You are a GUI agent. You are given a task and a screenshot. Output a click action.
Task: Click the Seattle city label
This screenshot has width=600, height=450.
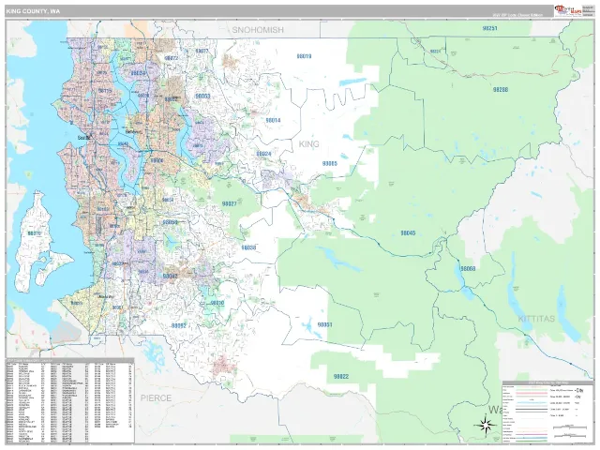click(x=83, y=138)
